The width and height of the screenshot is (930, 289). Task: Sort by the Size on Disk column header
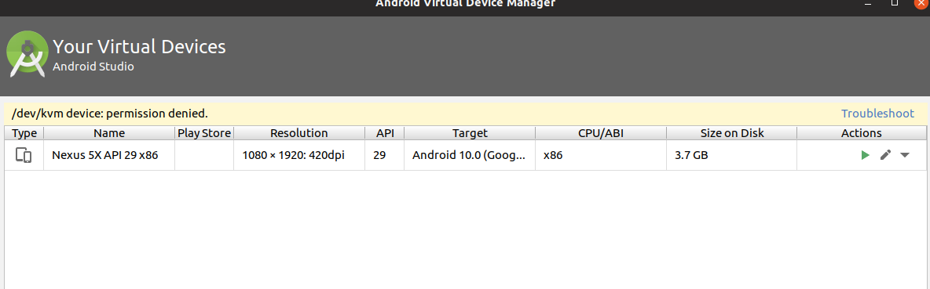coord(732,133)
